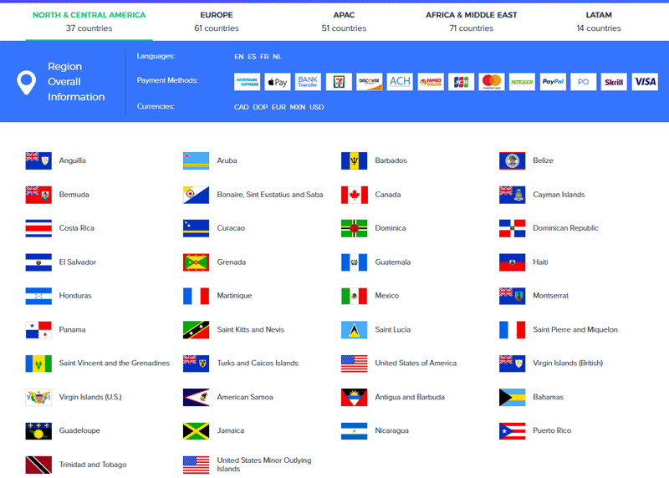Switch to the Europe tab
The image size is (669, 478).
(217, 21)
